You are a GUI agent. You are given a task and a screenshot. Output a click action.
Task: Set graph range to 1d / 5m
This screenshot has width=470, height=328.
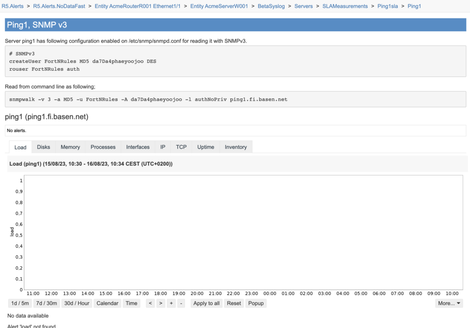tap(20, 303)
